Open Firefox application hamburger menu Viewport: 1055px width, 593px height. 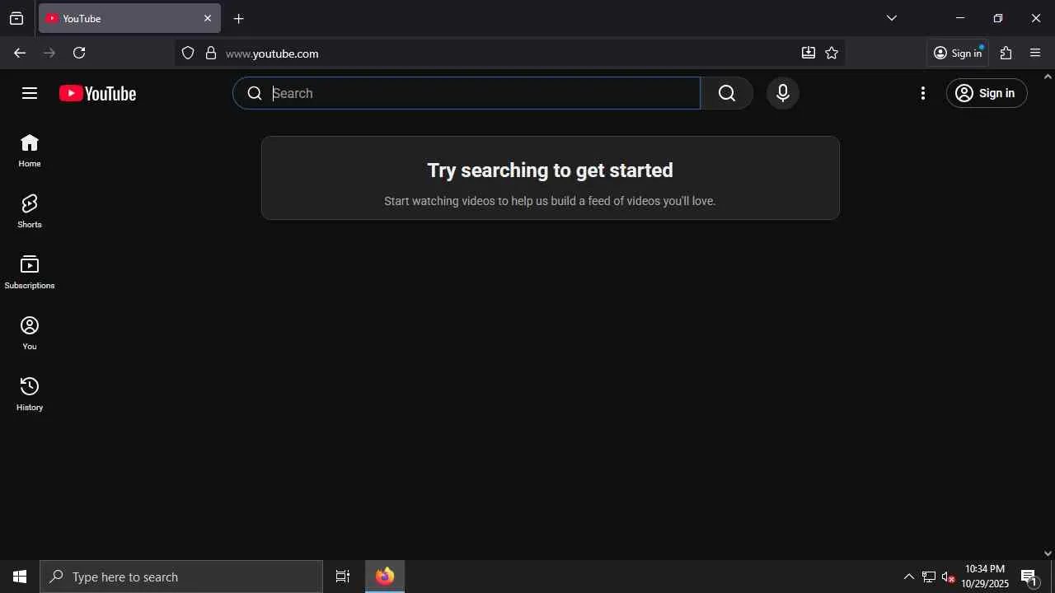point(1036,53)
